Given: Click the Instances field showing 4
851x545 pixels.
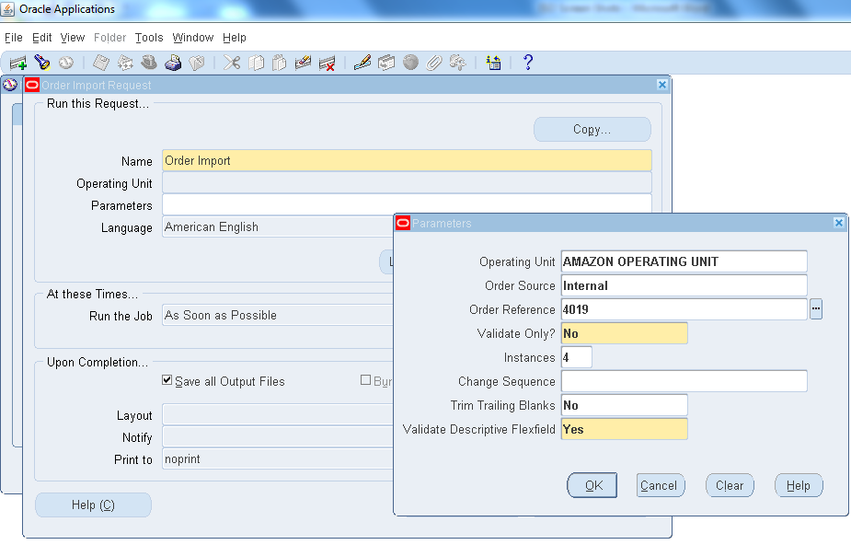Looking at the screenshot, I should click(576, 357).
